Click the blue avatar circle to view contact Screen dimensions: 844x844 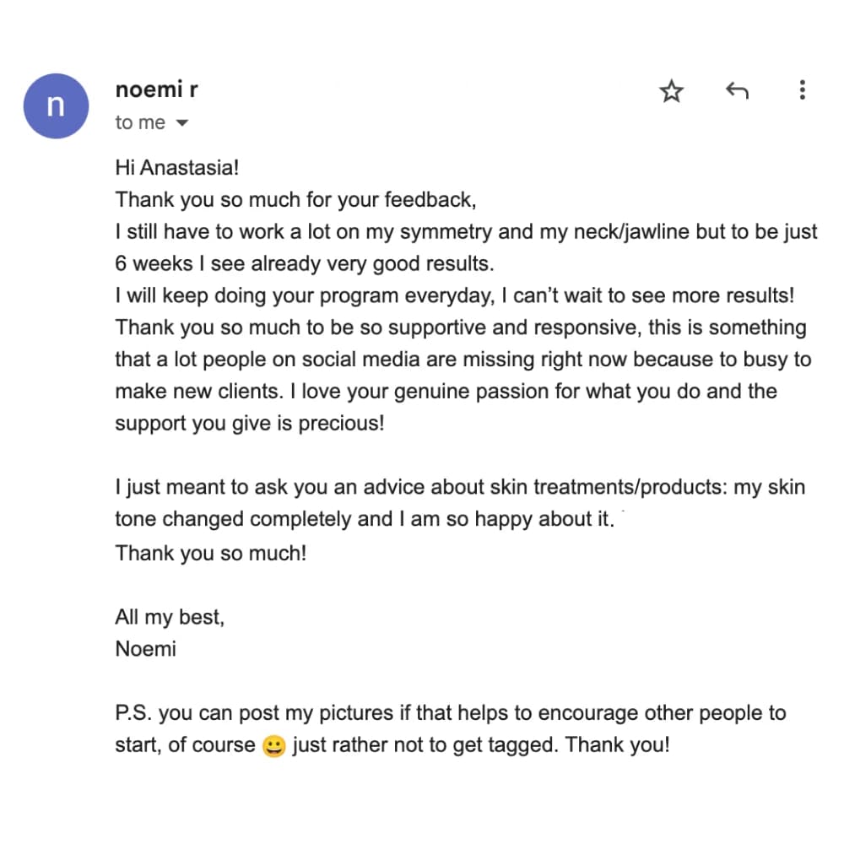coord(56,105)
